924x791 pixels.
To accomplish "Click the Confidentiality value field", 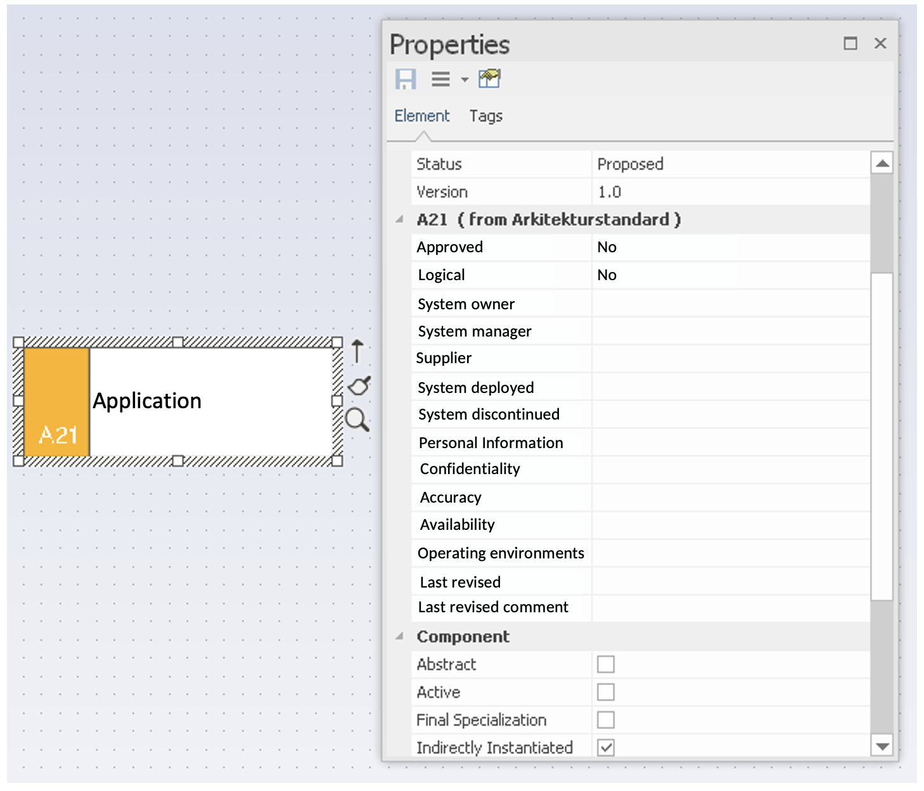I will [x=731, y=470].
